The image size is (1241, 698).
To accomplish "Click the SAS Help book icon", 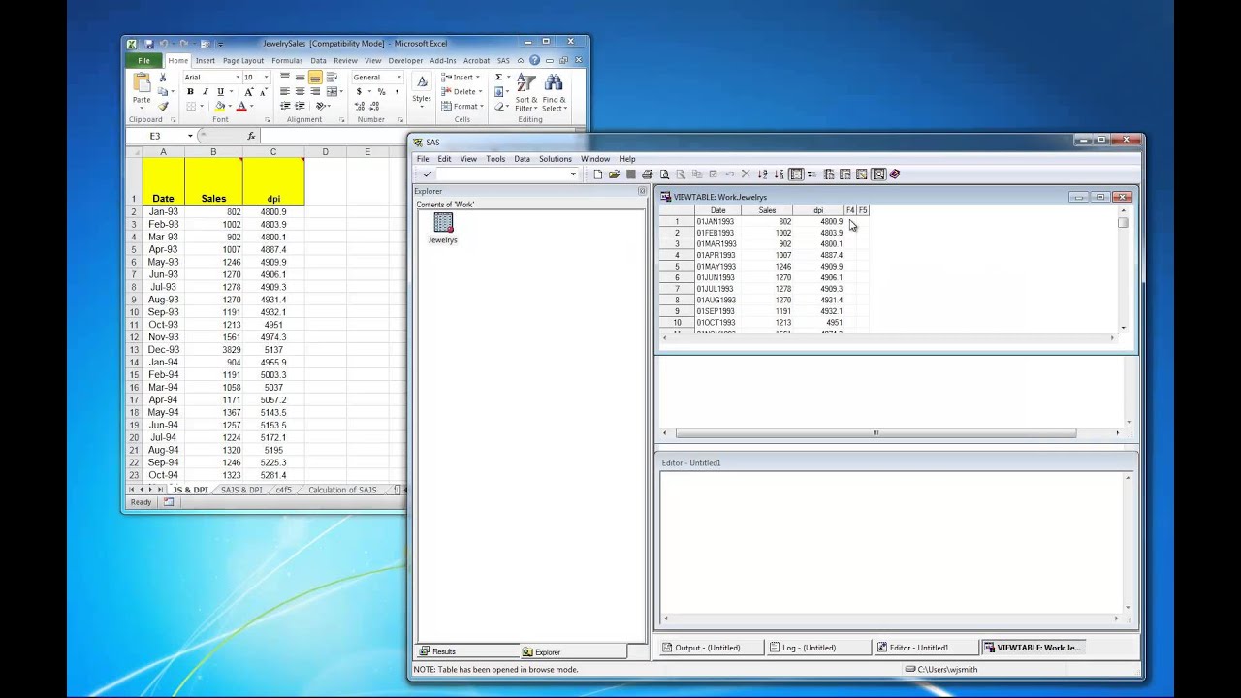I will coord(895,174).
